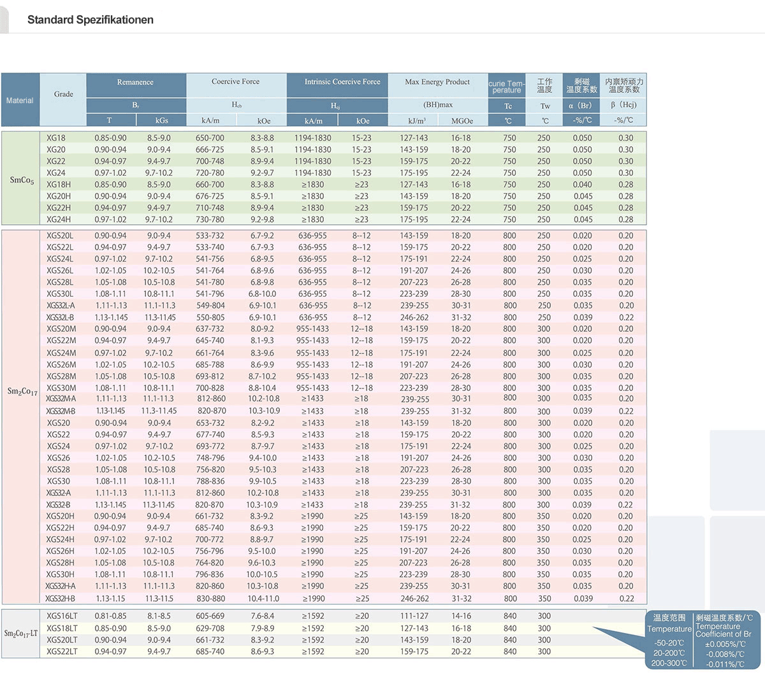Click the MGOe unit subheader
The width and height of the screenshot is (765, 675).
point(462,120)
